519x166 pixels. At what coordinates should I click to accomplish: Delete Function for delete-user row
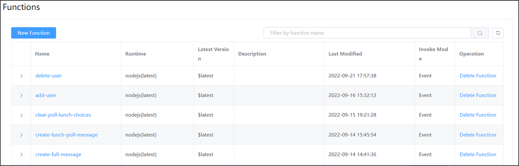point(478,76)
